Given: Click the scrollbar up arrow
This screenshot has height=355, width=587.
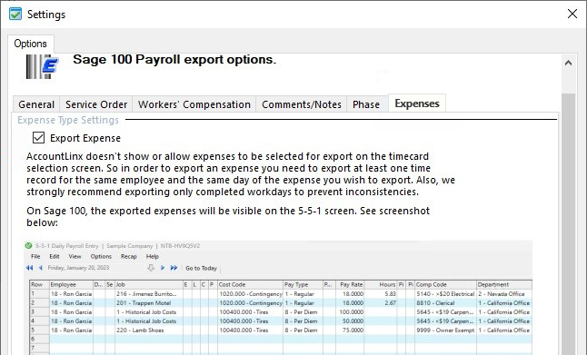Looking at the screenshot, I should (x=568, y=63).
